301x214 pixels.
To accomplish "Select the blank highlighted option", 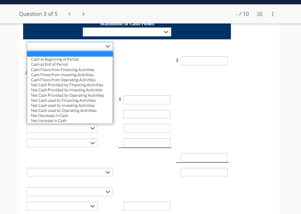I will (x=70, y=54).
